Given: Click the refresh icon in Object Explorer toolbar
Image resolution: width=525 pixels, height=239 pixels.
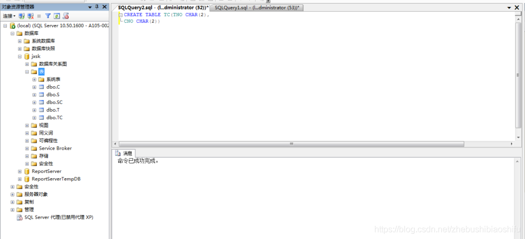Looking at the screenshot, I should pos(56,16).
